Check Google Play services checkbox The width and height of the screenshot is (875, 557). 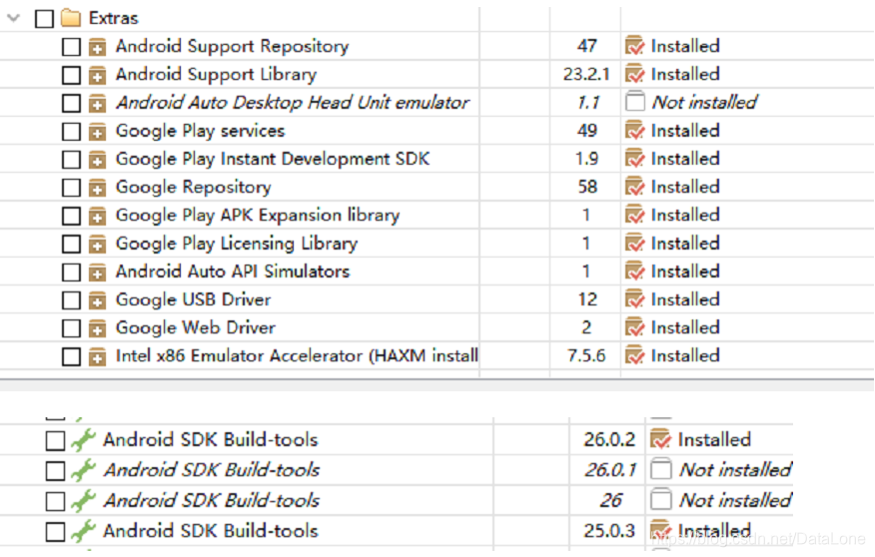[71, 132]
